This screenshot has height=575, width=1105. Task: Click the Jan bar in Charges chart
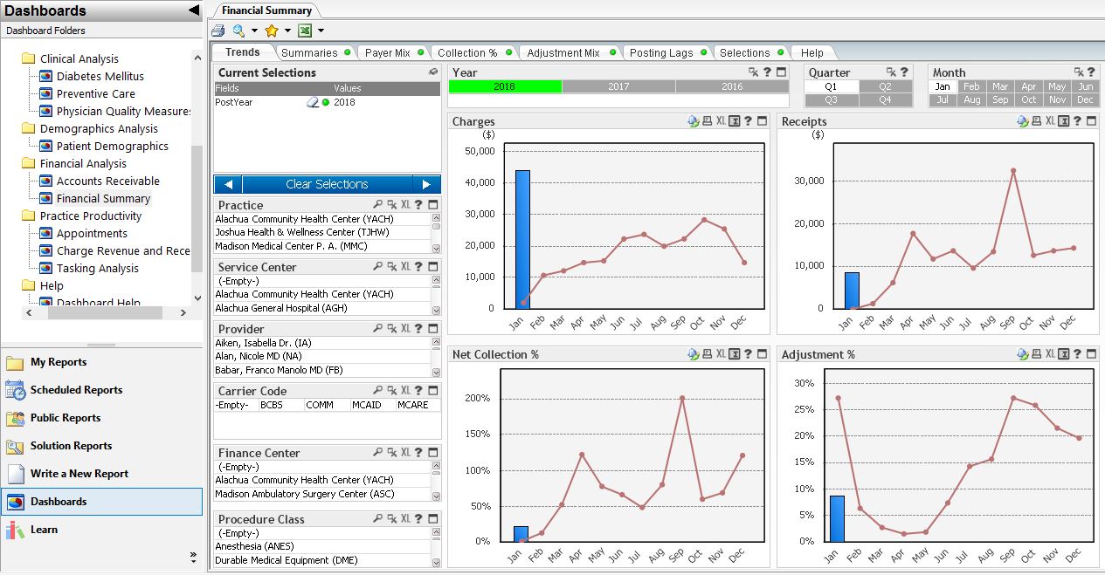click(522, 239)
